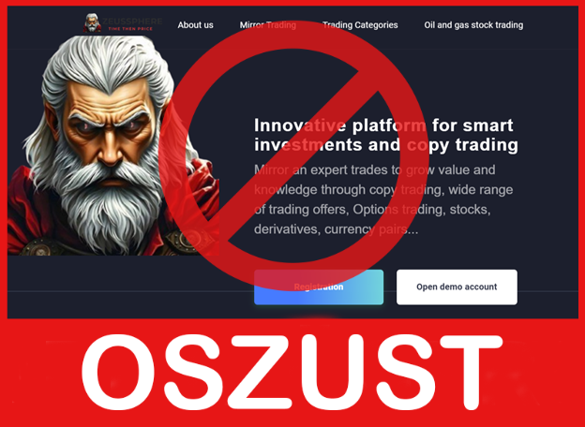Click the Open demo account button
Screen dimensions: 585x427
point(457,287)
